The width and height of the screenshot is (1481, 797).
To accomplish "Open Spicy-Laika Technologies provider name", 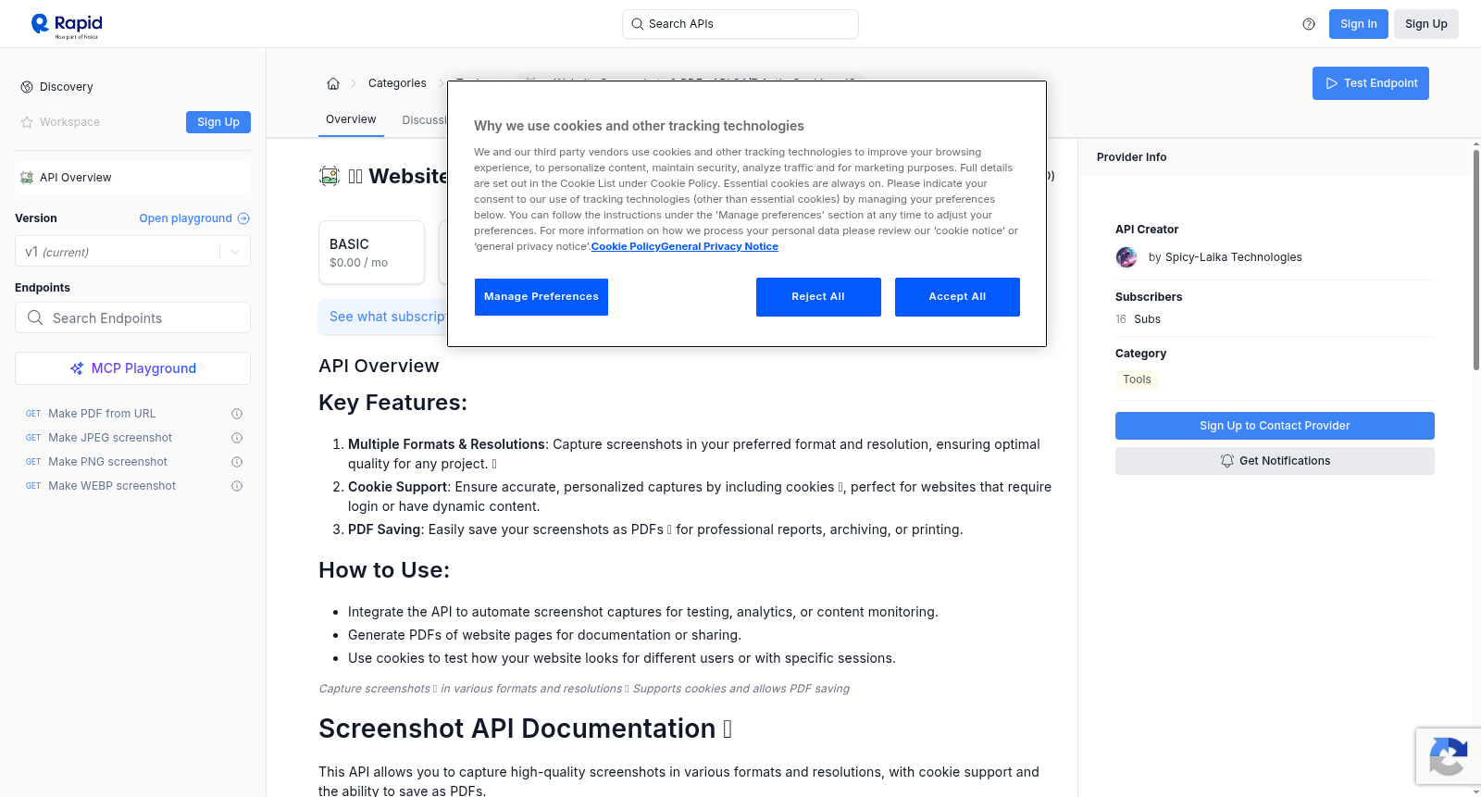I will pyautogui.click(x=1234, y=257).
